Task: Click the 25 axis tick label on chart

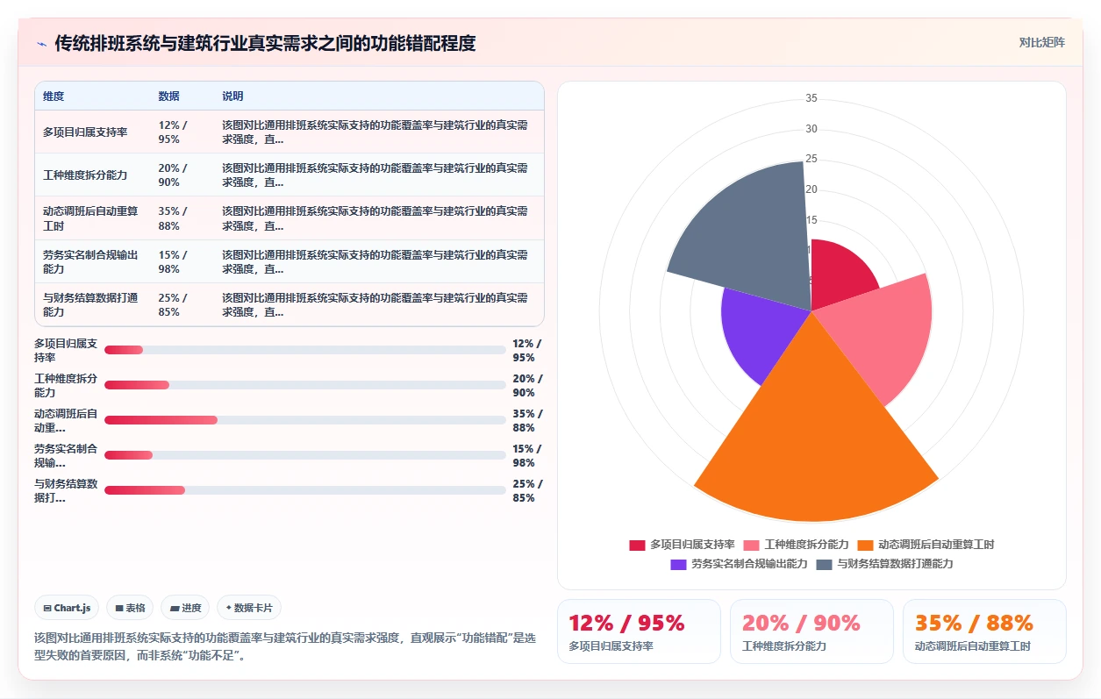Action: [811, 159]
